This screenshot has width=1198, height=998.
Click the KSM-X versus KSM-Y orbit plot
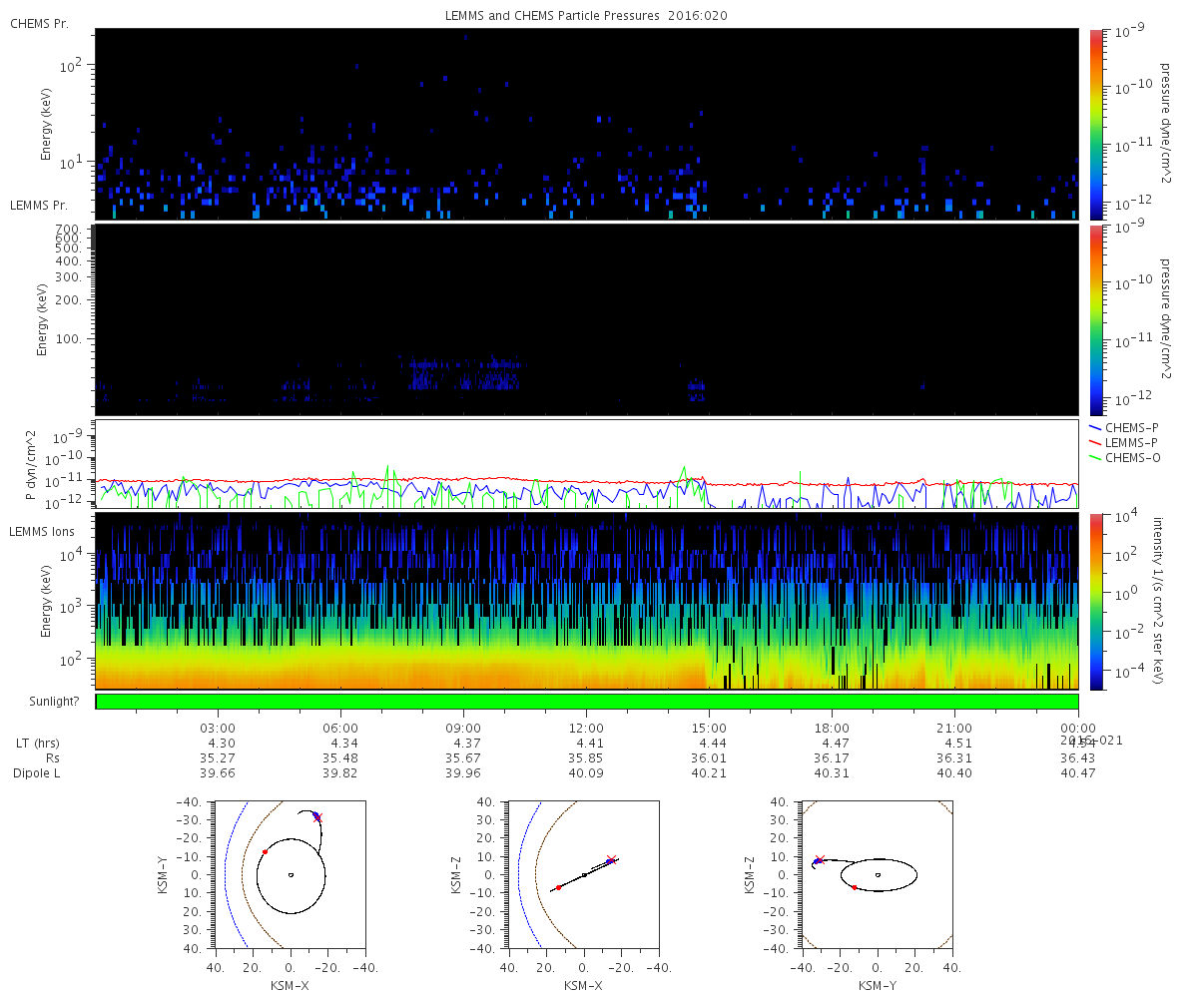[291, 874]
